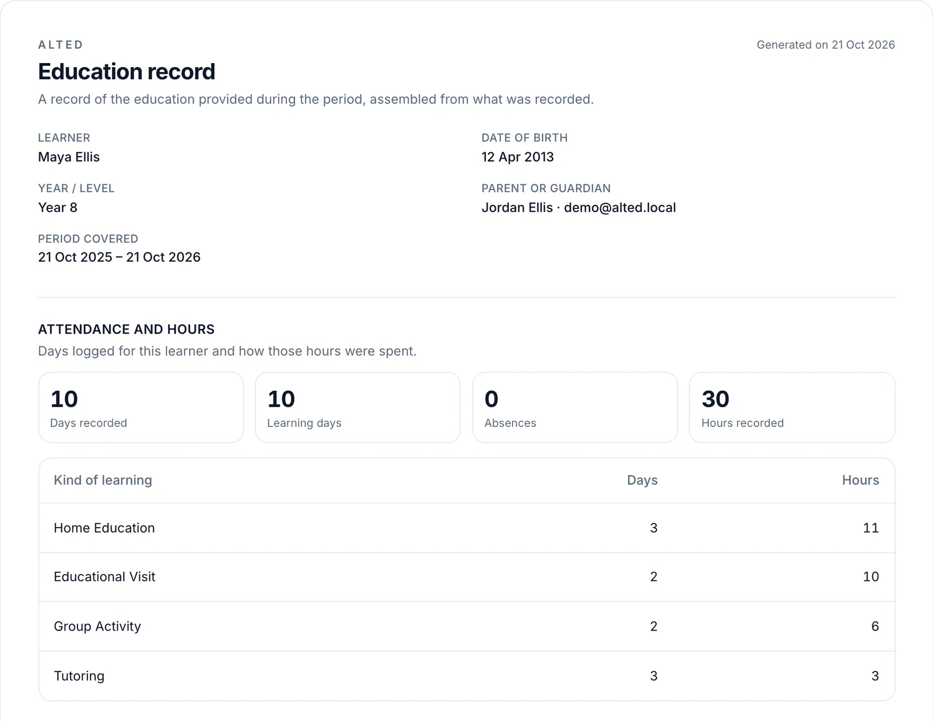The width and height of the screenshot is (933, 721).
Task: Click the Days column header
Action: pos(642,480)
